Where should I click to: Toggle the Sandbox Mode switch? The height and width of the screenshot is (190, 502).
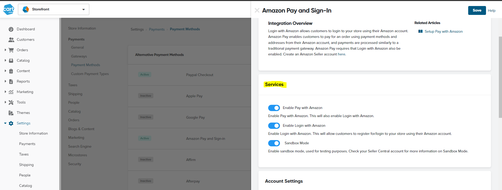[274, 143]
